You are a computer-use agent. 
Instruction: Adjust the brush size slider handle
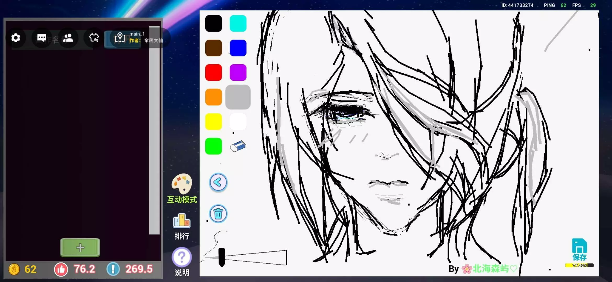click(222, 257)
